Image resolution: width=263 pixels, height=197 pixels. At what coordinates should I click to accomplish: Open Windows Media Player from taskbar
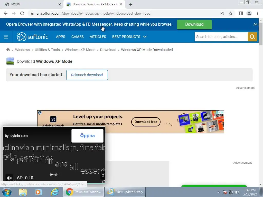(39, 192)
